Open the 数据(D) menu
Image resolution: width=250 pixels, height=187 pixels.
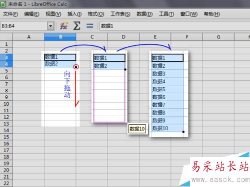click(x=144, y=14)
